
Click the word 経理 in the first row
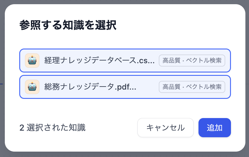51,61
